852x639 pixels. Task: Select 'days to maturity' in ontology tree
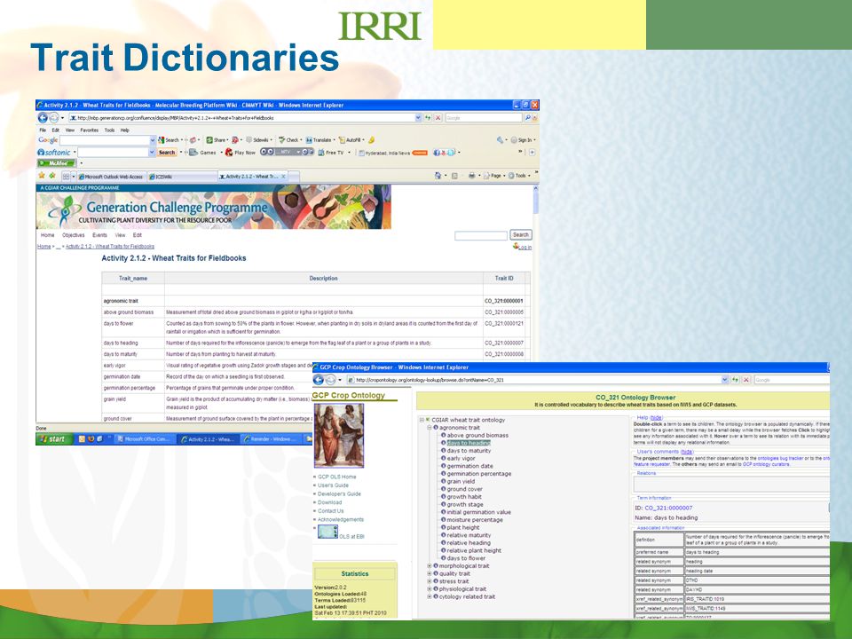[x=469, y=451]
